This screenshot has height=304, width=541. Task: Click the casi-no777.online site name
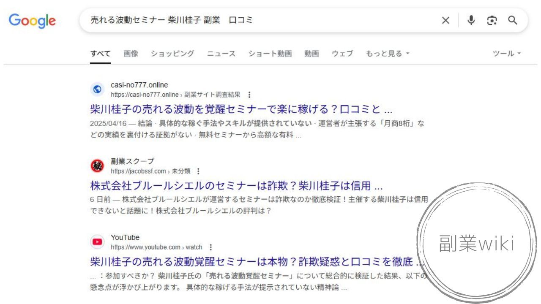click(139, 85)
